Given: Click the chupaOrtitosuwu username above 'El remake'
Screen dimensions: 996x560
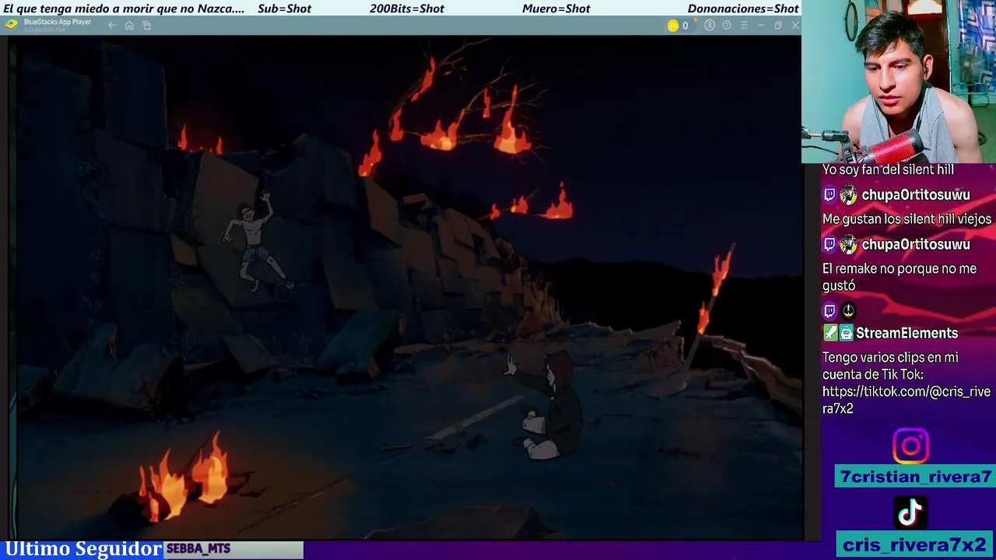Looking at the screenshot, I should click(916, 244).
